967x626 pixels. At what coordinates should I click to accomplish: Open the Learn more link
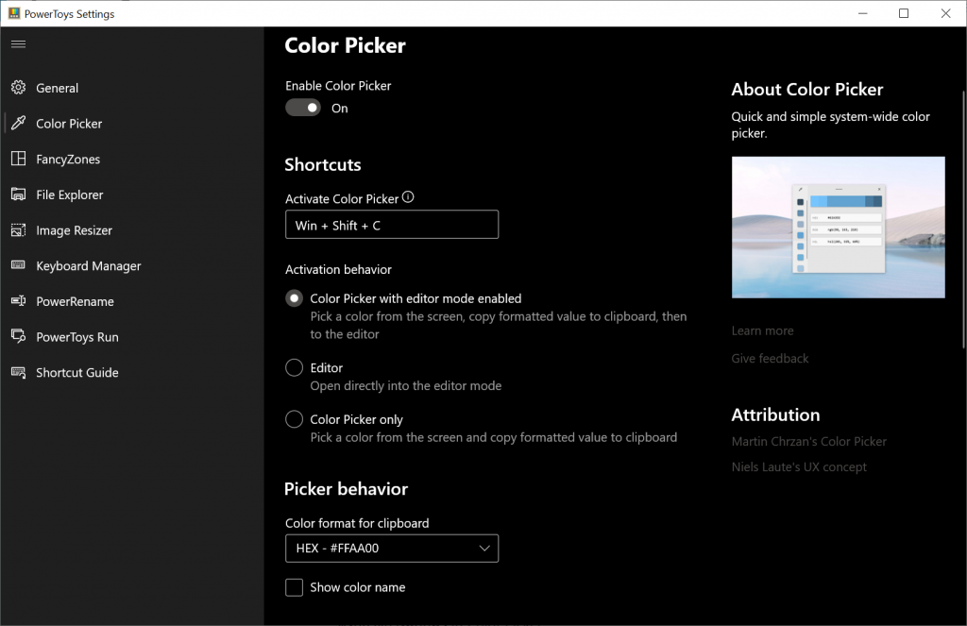[x=762, y=330]
